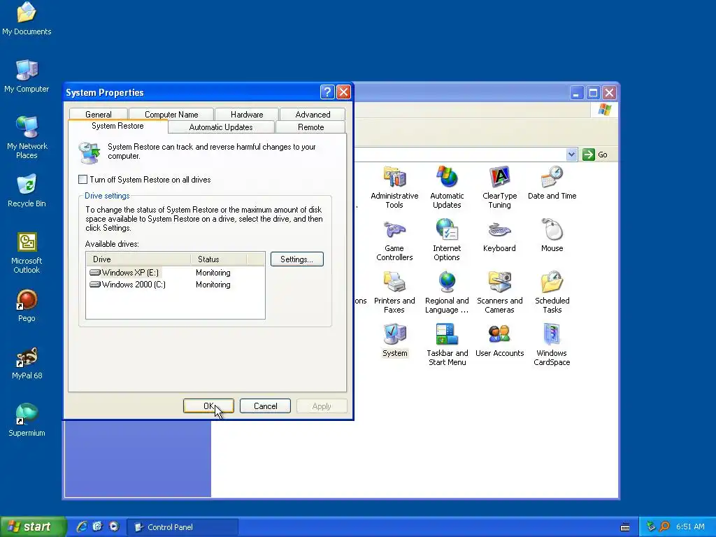Switch to the General tab
The height and width of the screenshot is (537, 716).
tap(98, 114)
